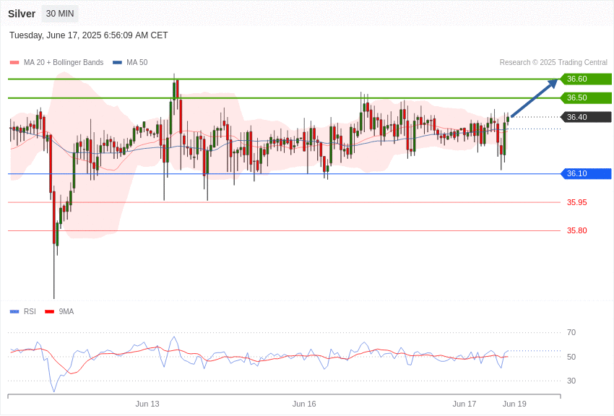Click the MA 20 + Bollinger Bands legend label

pos(64,63)
